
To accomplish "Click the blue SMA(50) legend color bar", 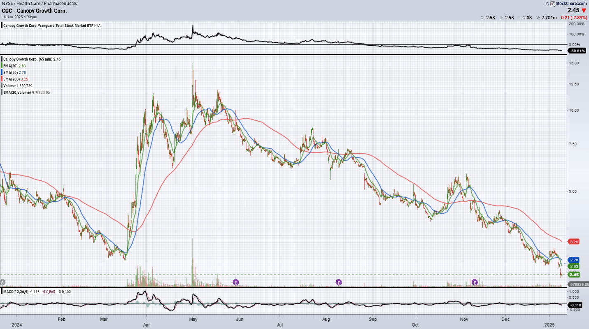I will [x=1, y=72].
